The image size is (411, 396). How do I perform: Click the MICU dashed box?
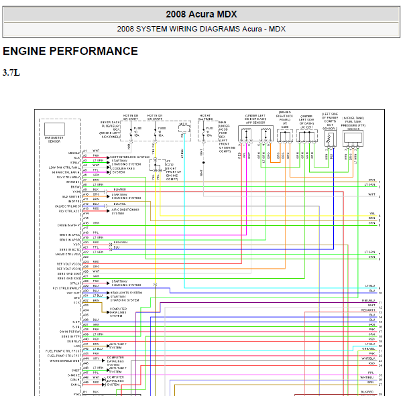pyautogui.click(x=184, y=129)
